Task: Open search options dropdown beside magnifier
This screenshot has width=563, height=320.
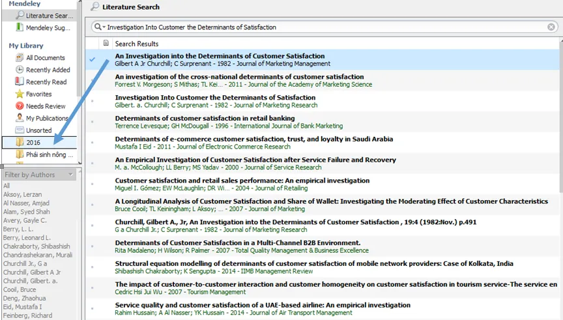Action: [104, 27]
